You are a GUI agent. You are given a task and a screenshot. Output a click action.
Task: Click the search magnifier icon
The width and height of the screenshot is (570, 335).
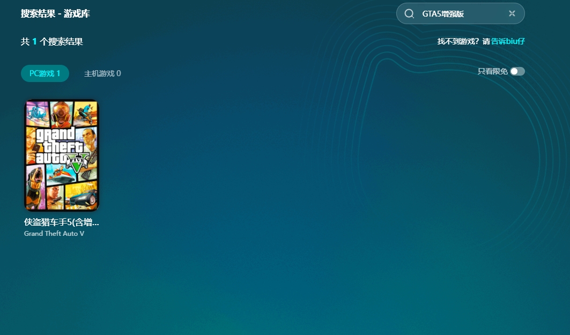point(409,14)
